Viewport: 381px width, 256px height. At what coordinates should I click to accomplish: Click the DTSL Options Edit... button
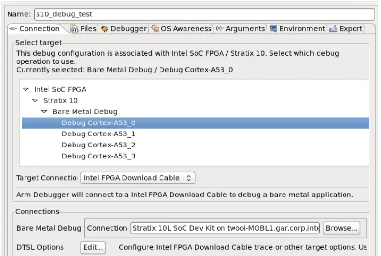pyautogui.click(x=93, y=247)
